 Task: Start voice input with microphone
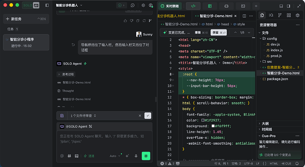coord(136,156)
